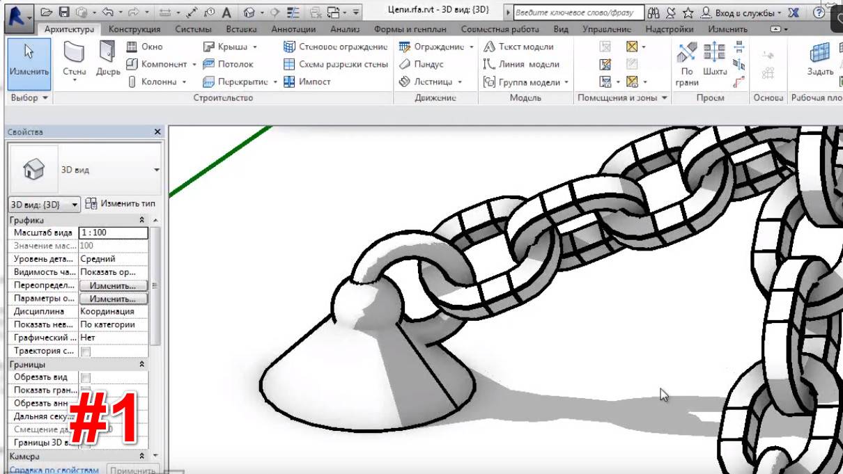
Task: Click the Open file icon in quick access toolbar
Action: [47, 13]
